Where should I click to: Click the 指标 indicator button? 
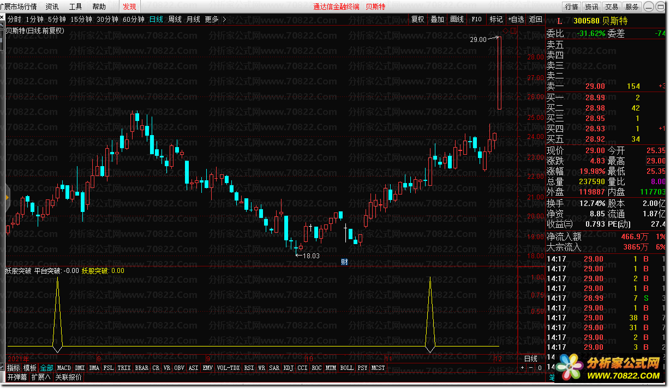pos(14,368)
